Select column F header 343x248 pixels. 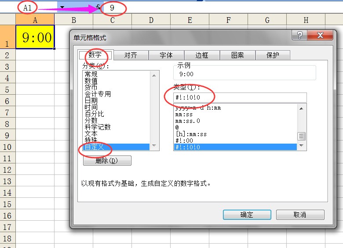(x=229, y=20)
